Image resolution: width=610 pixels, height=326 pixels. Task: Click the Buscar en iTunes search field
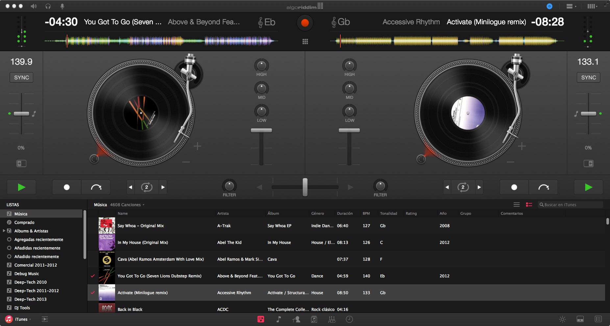click(x=571, y=205)
